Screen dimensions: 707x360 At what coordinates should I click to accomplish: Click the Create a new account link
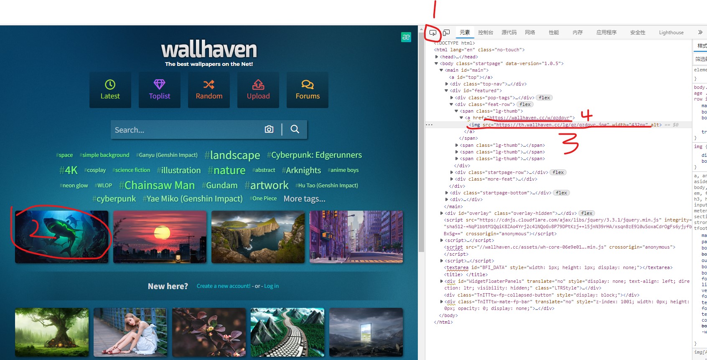click(224, 286)
